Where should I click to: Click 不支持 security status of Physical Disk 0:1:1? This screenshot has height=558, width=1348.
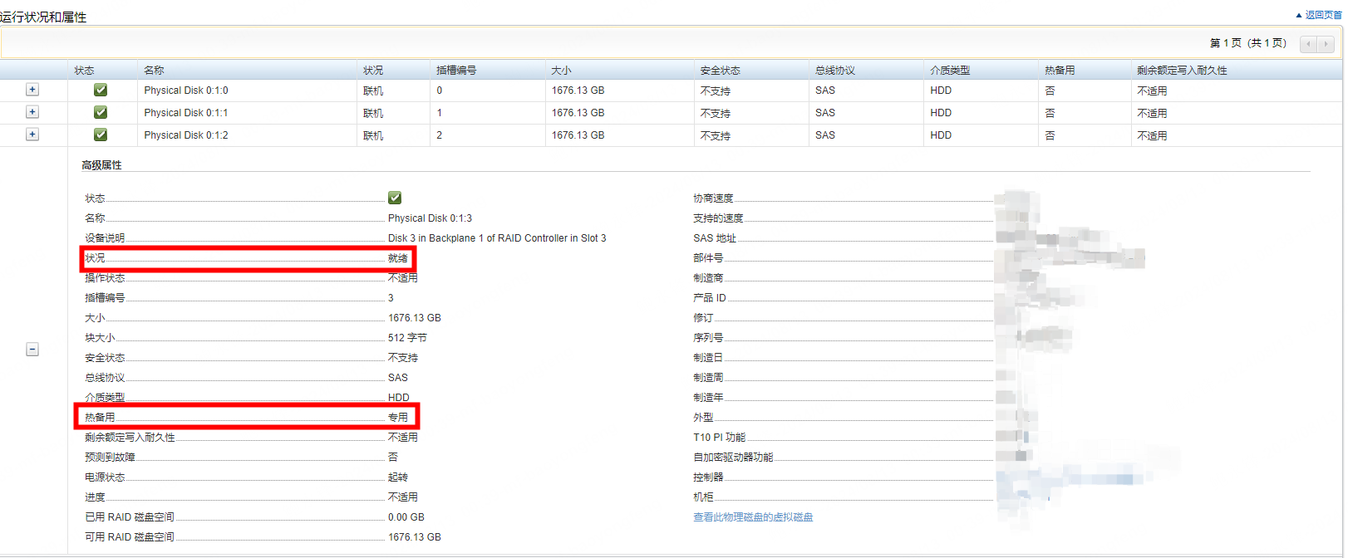pos(716,113)
